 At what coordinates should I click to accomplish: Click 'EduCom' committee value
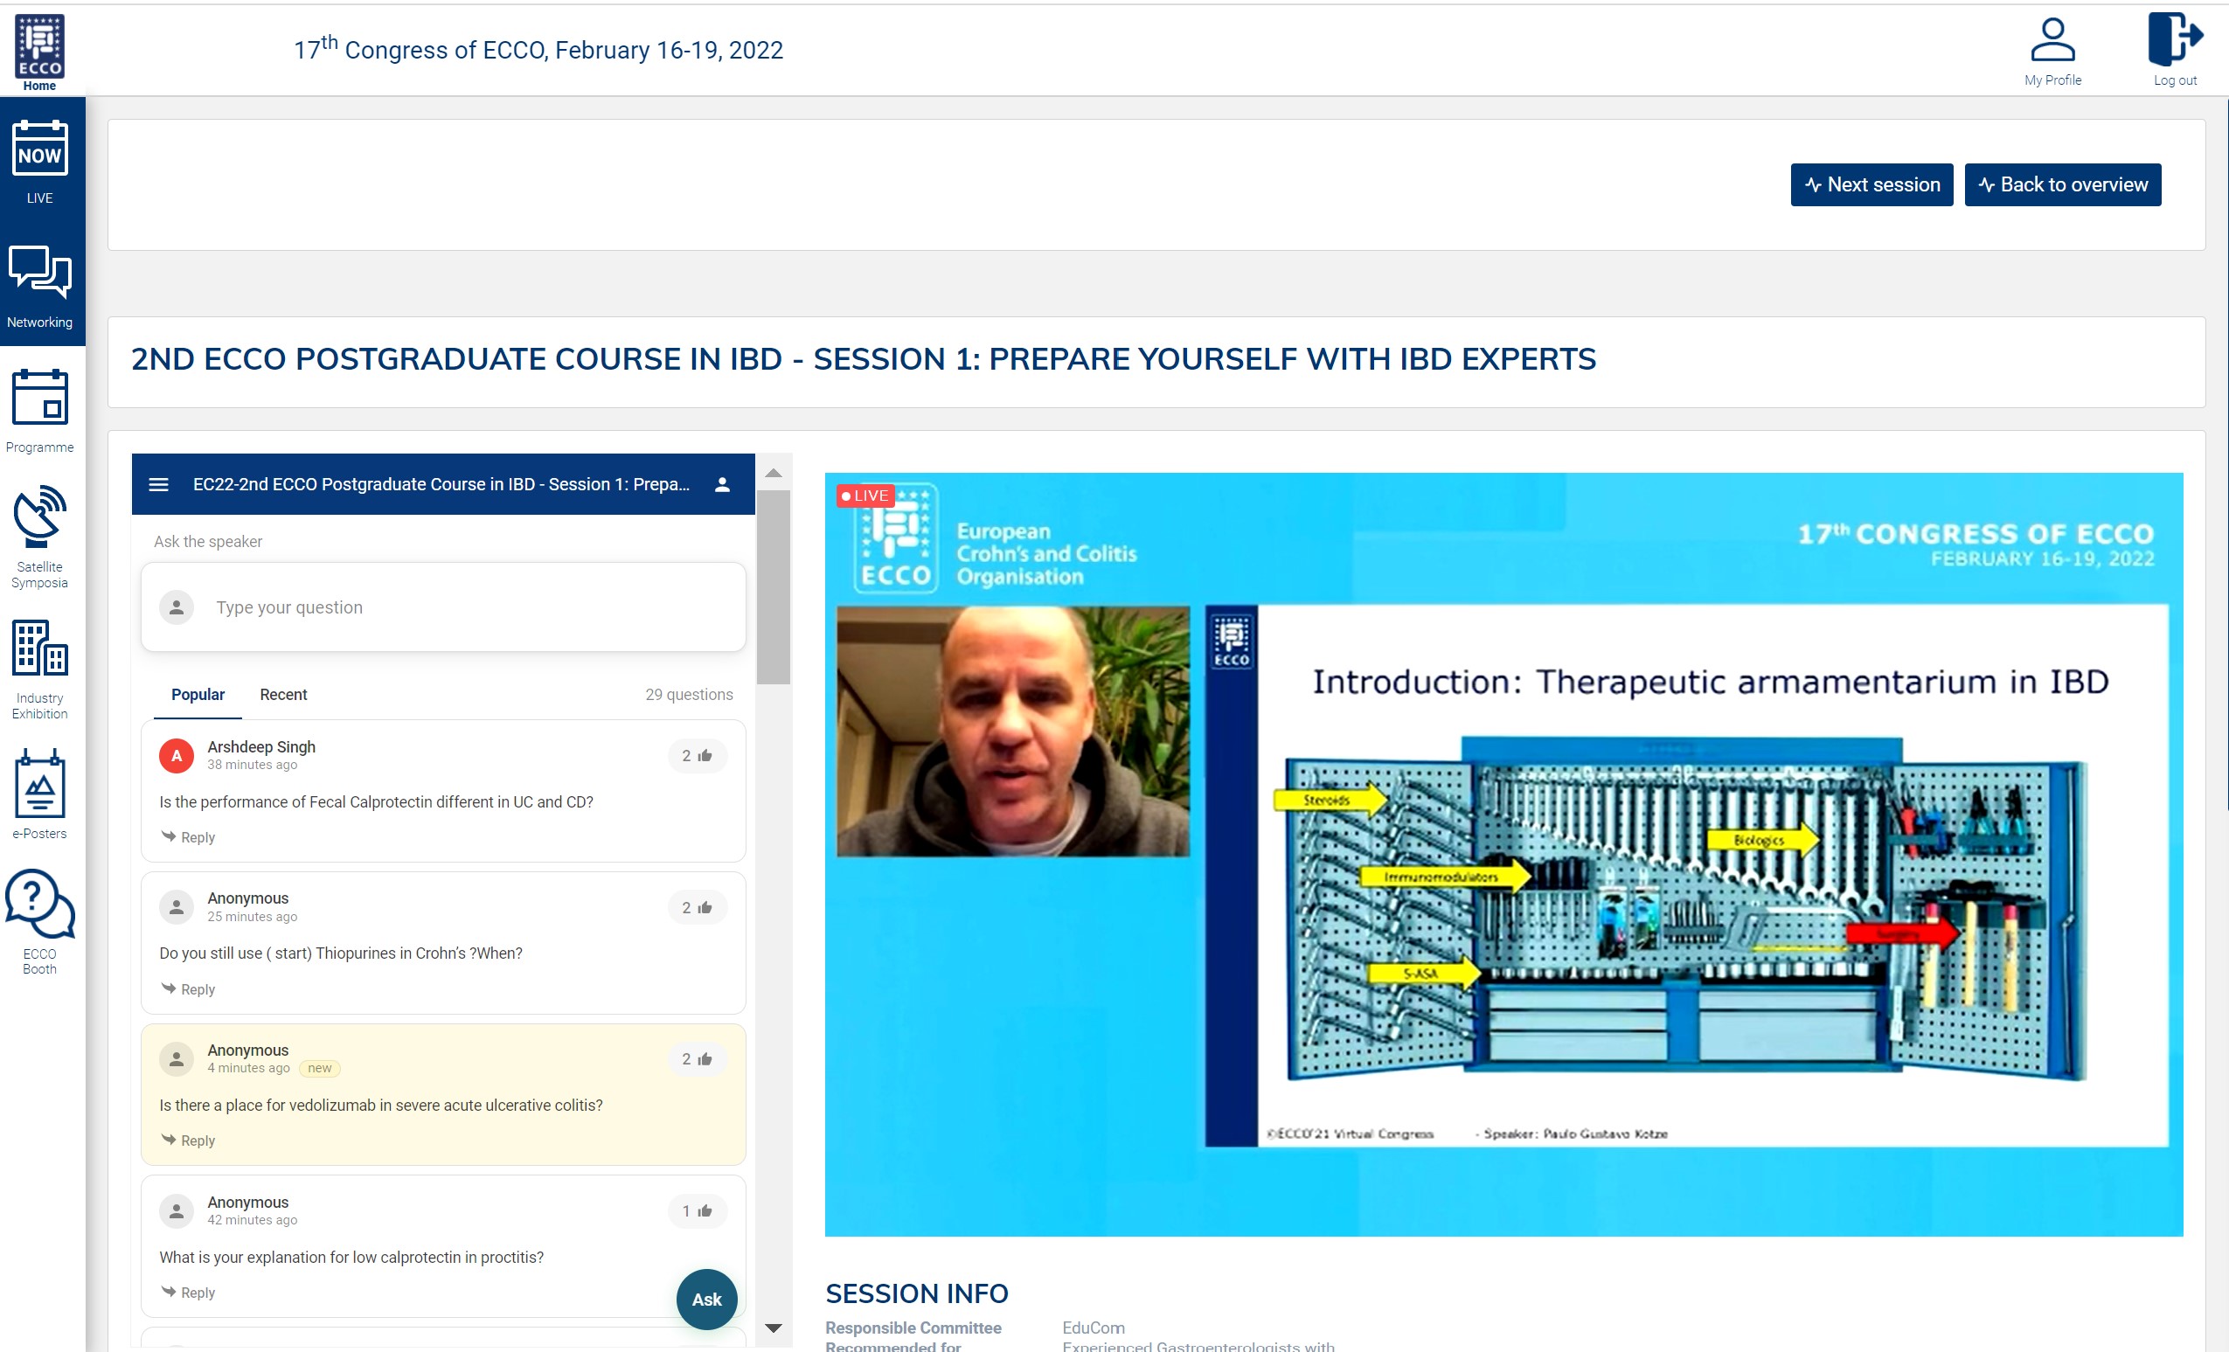click(x=1093, y=1327)
